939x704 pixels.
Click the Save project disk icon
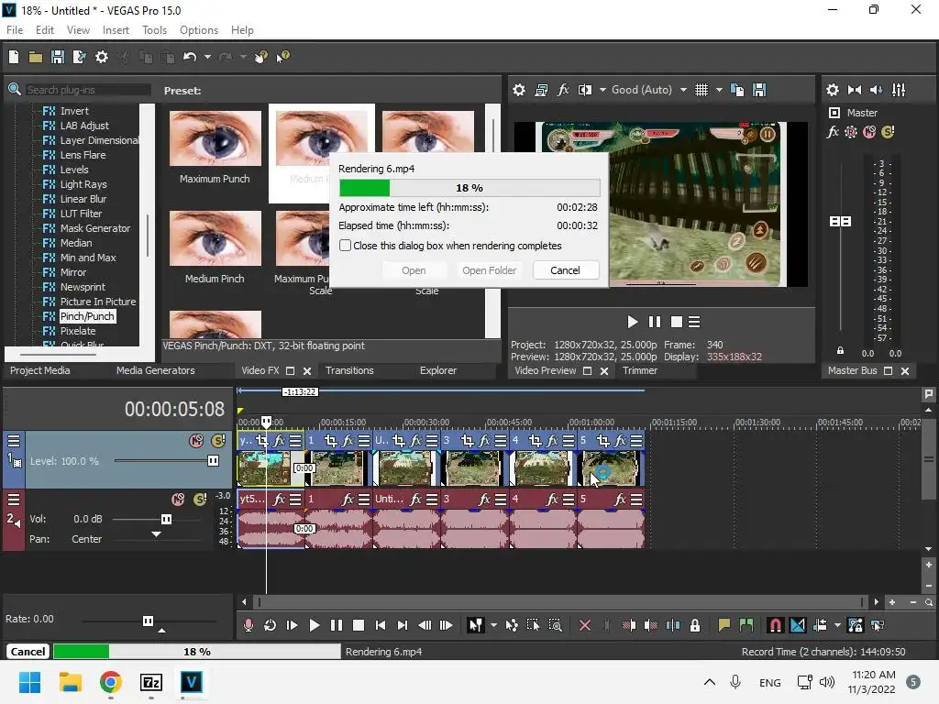58,57
